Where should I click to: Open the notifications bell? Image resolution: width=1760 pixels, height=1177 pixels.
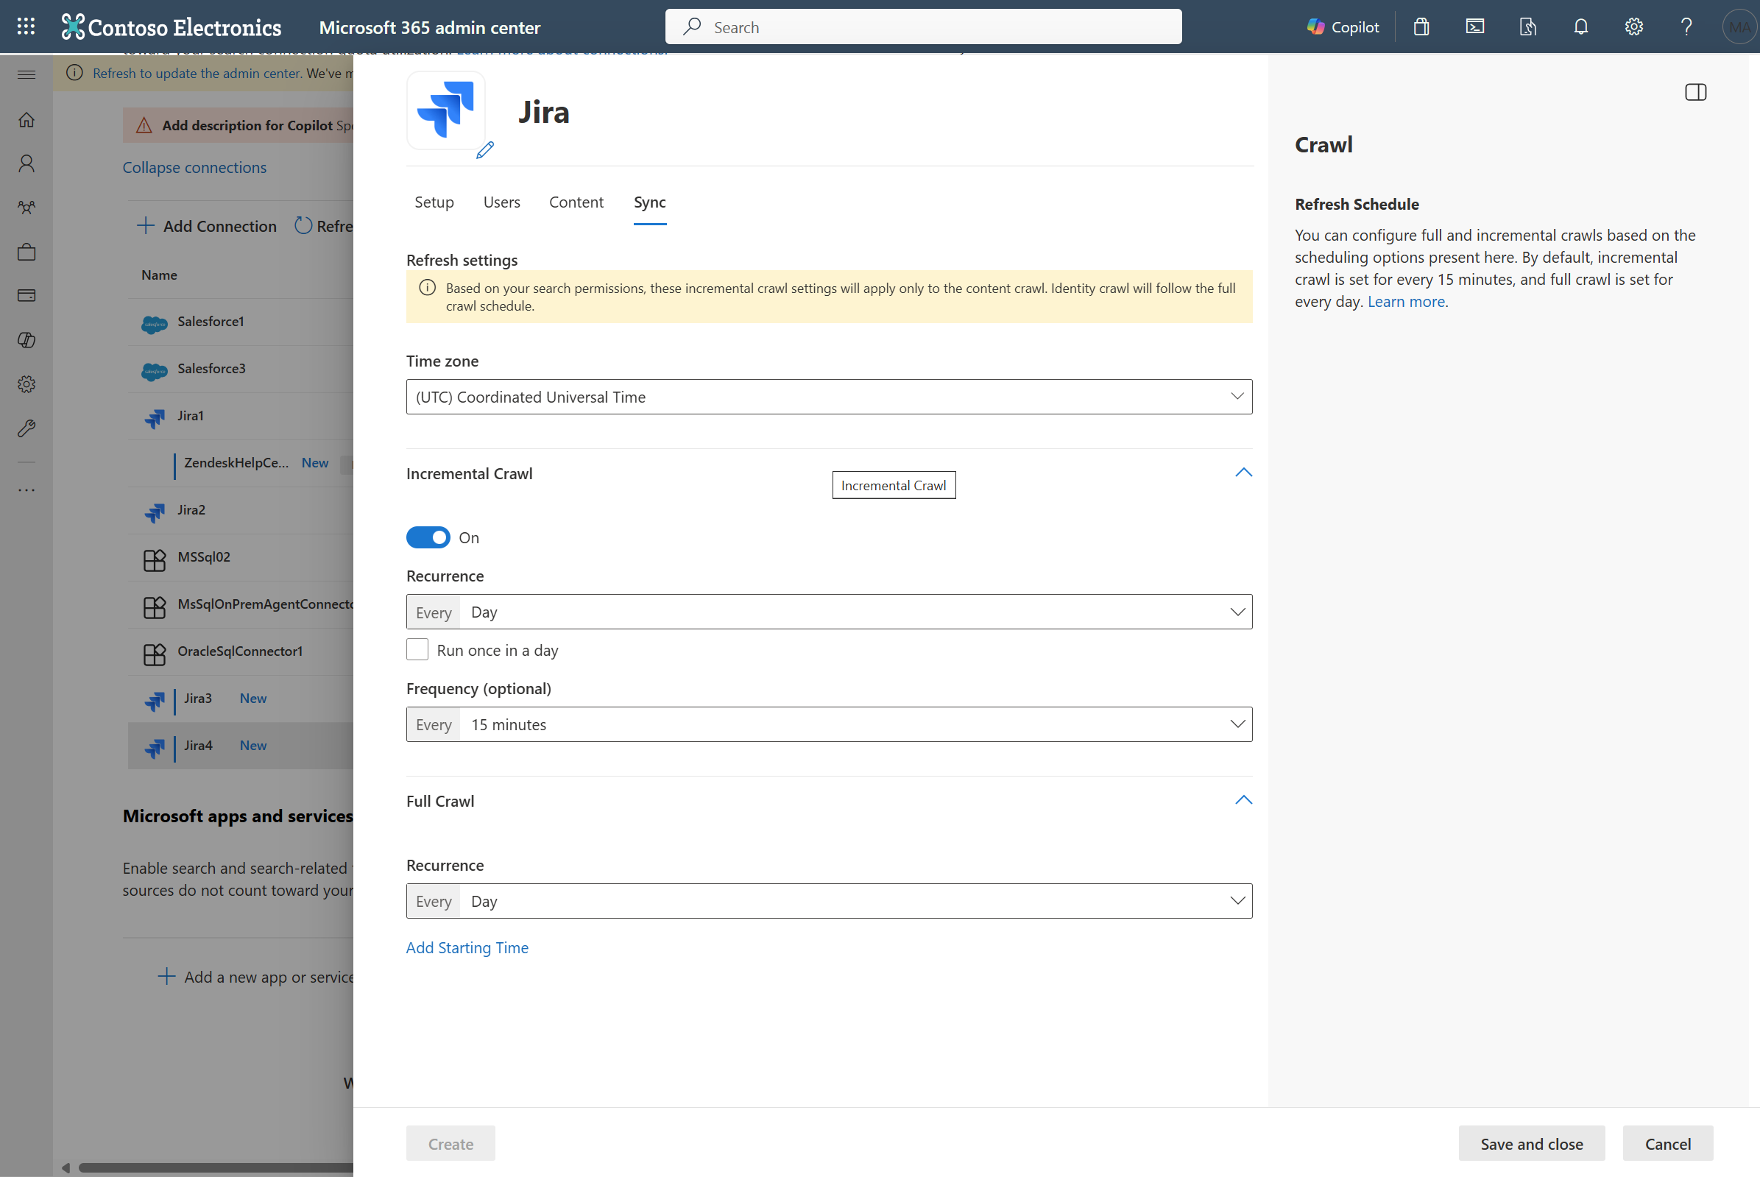[x=1580, y=27]
